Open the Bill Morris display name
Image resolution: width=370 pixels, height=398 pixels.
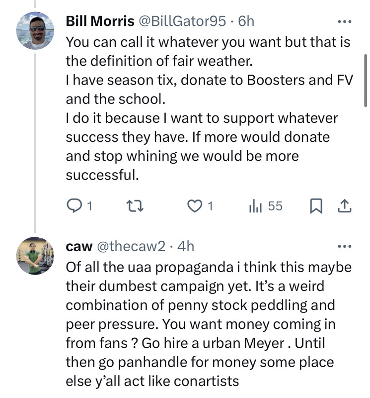(x=100, y=22)
